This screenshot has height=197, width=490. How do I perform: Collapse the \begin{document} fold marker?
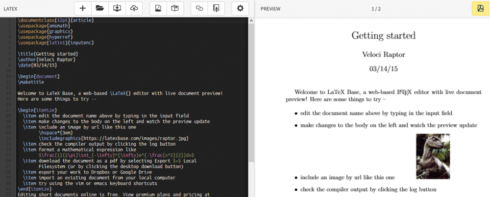[13, 76]
